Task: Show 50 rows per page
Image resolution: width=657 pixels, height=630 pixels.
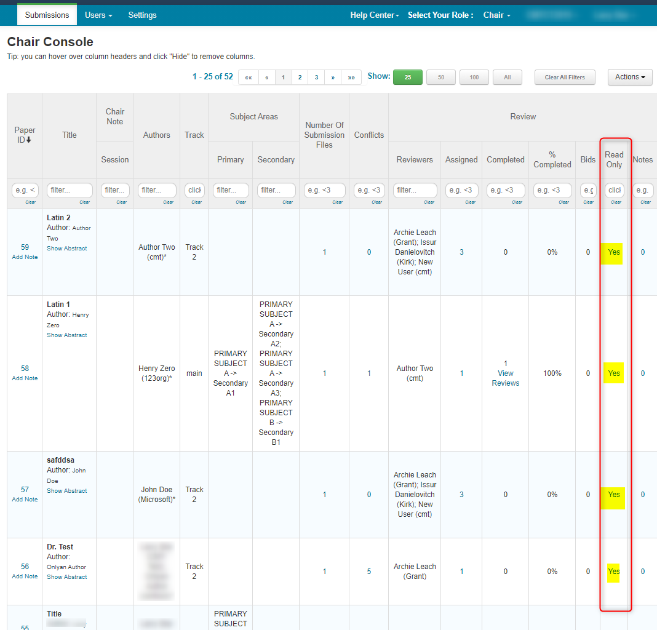Action: (441, 78)
